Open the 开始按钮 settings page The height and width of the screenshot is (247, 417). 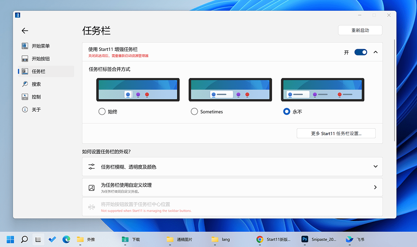point(46,59)
